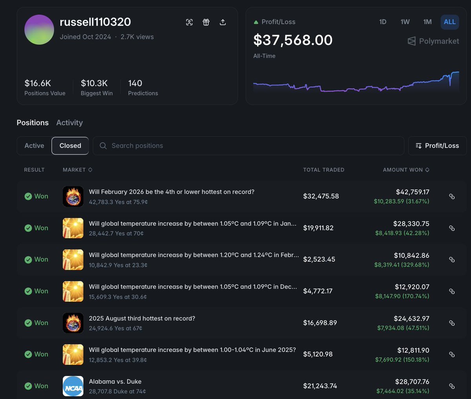The image size is (471, 399).
Task: Select the 1D profit/loss range
Action: tap(383, 22)
